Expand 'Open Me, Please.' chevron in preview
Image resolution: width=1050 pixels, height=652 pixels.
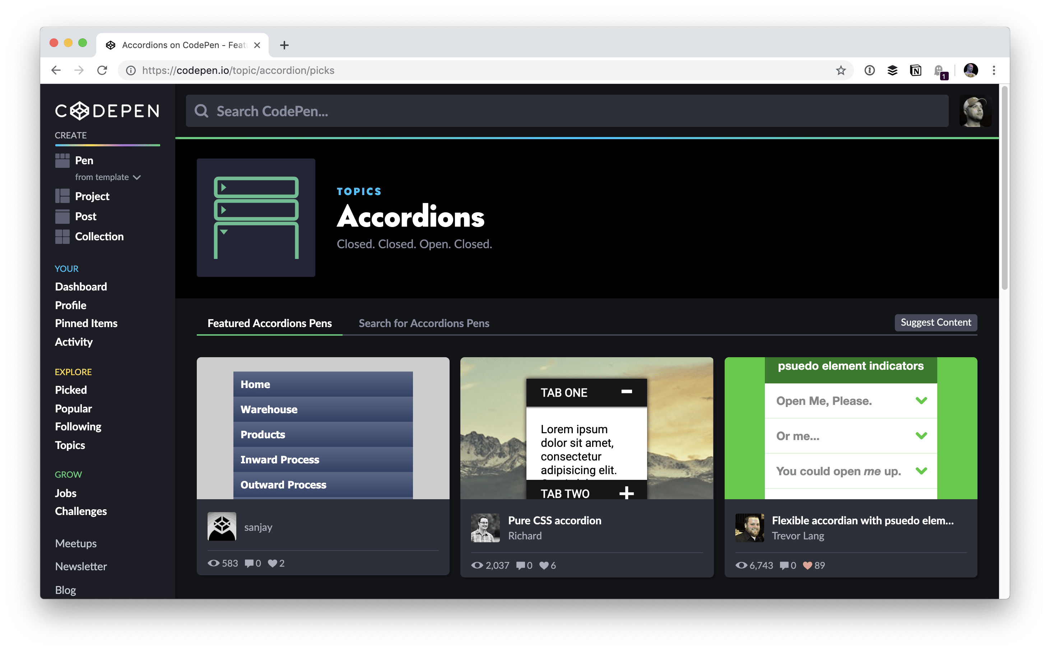[x=921, y=401]
